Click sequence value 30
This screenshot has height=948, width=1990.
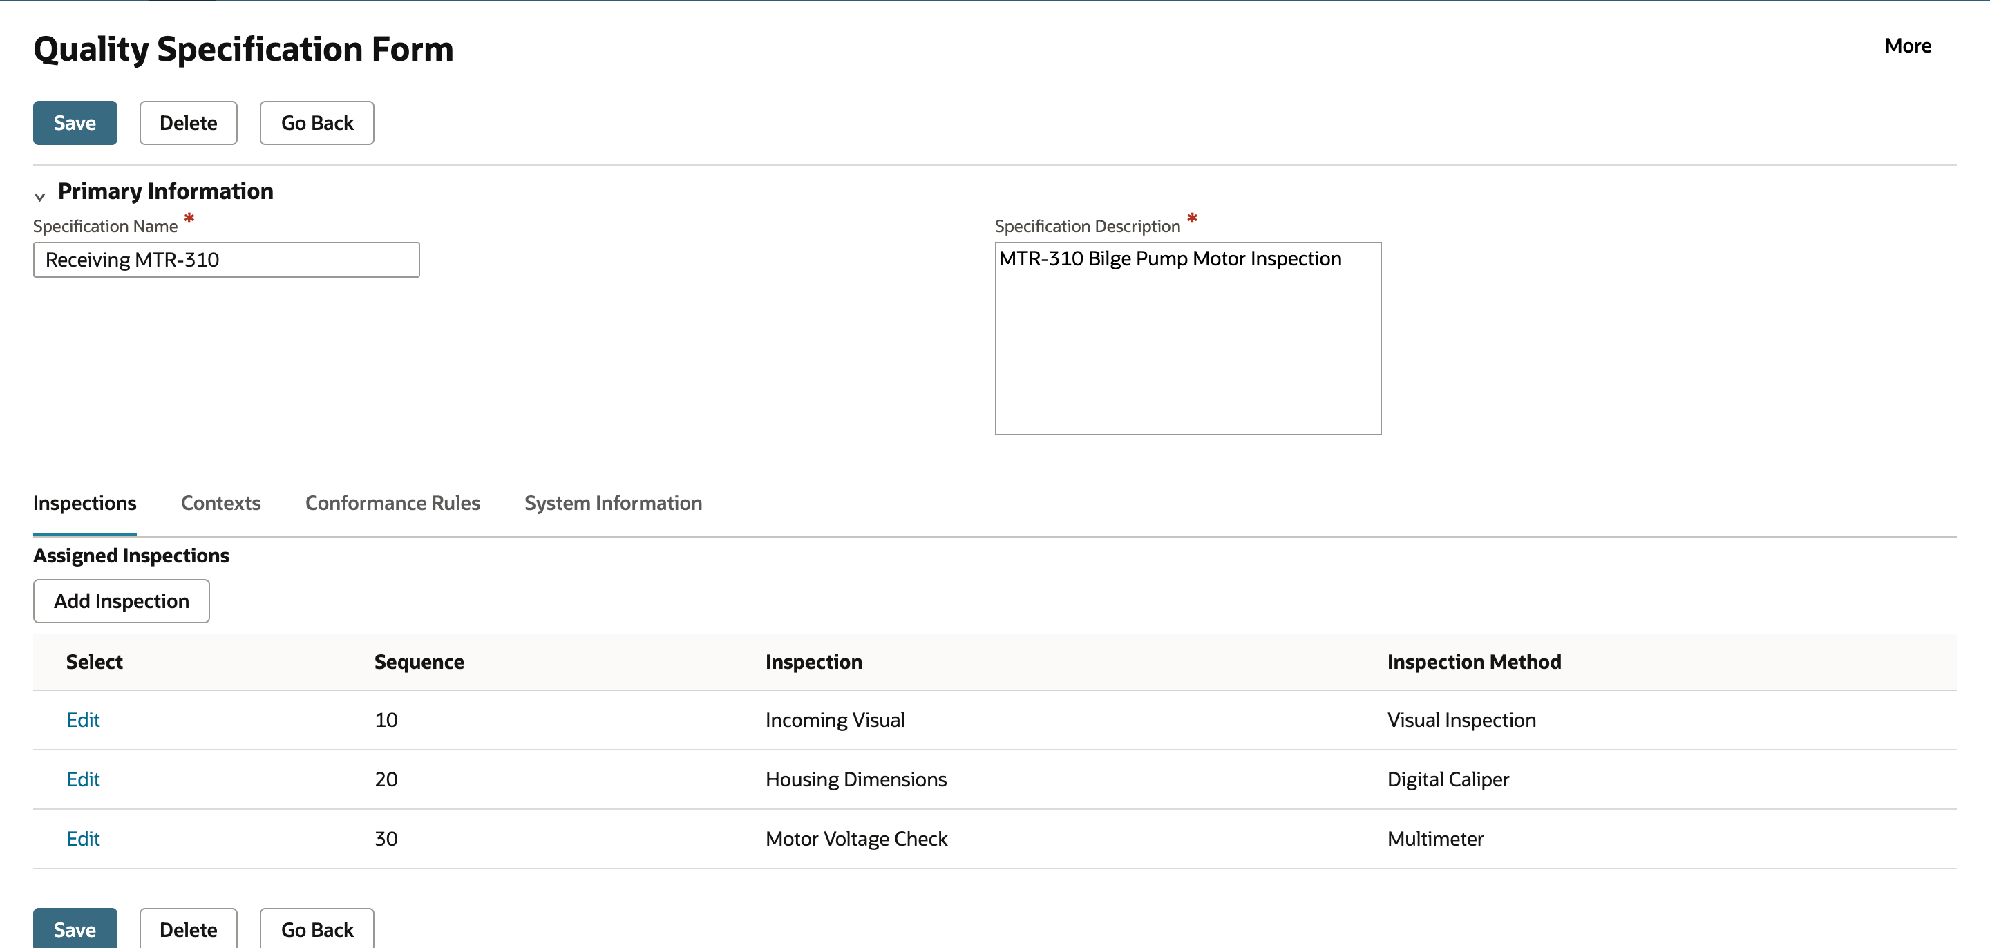coord(386,839)
